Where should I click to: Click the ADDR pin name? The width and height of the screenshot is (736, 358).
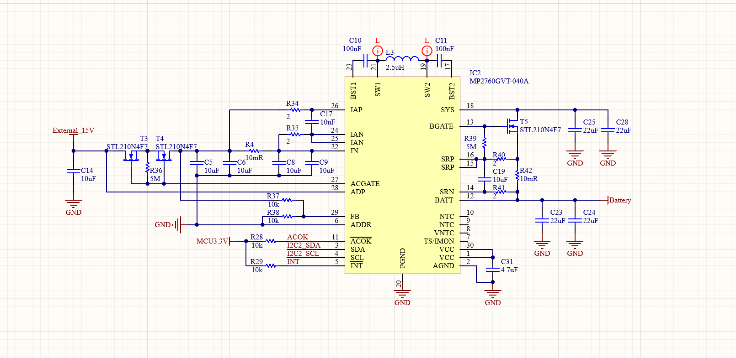361,225
